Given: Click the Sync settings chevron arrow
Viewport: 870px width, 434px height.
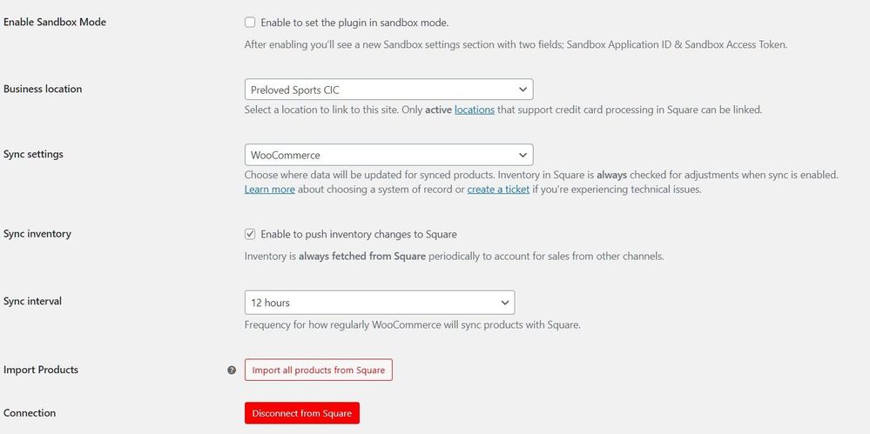Looking at the screenshot, I should click(523, 155).
